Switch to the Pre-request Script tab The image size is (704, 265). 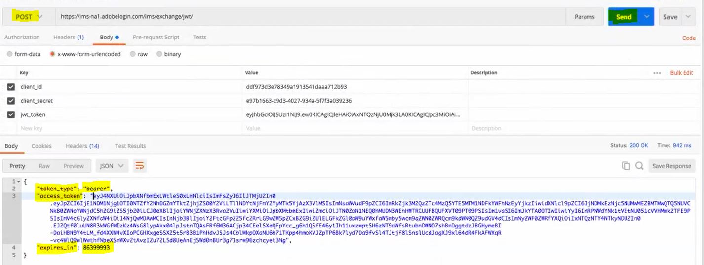[156, 37]
